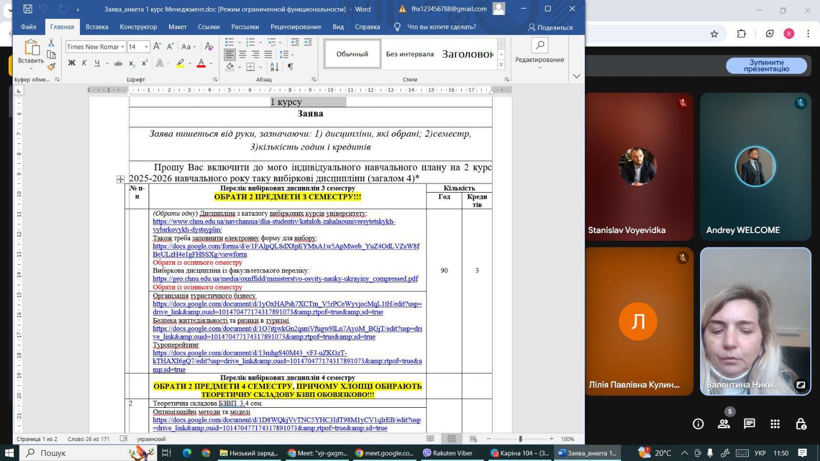Viewport: 820px width, 461px height.
Task: Show participants list in Meet
Action: tap(724, 424)
